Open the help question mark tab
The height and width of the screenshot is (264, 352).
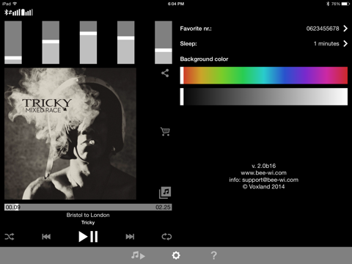pyautogui.click(x=213, y=255)
